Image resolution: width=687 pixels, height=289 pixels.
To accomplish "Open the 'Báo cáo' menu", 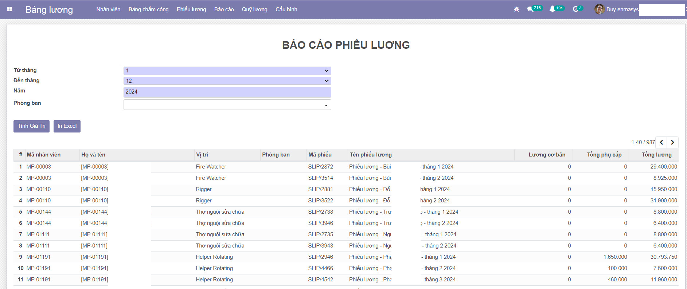I will coord(224,9).
